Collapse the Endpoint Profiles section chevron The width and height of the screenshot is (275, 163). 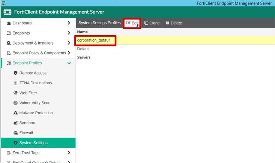[69, 63]
